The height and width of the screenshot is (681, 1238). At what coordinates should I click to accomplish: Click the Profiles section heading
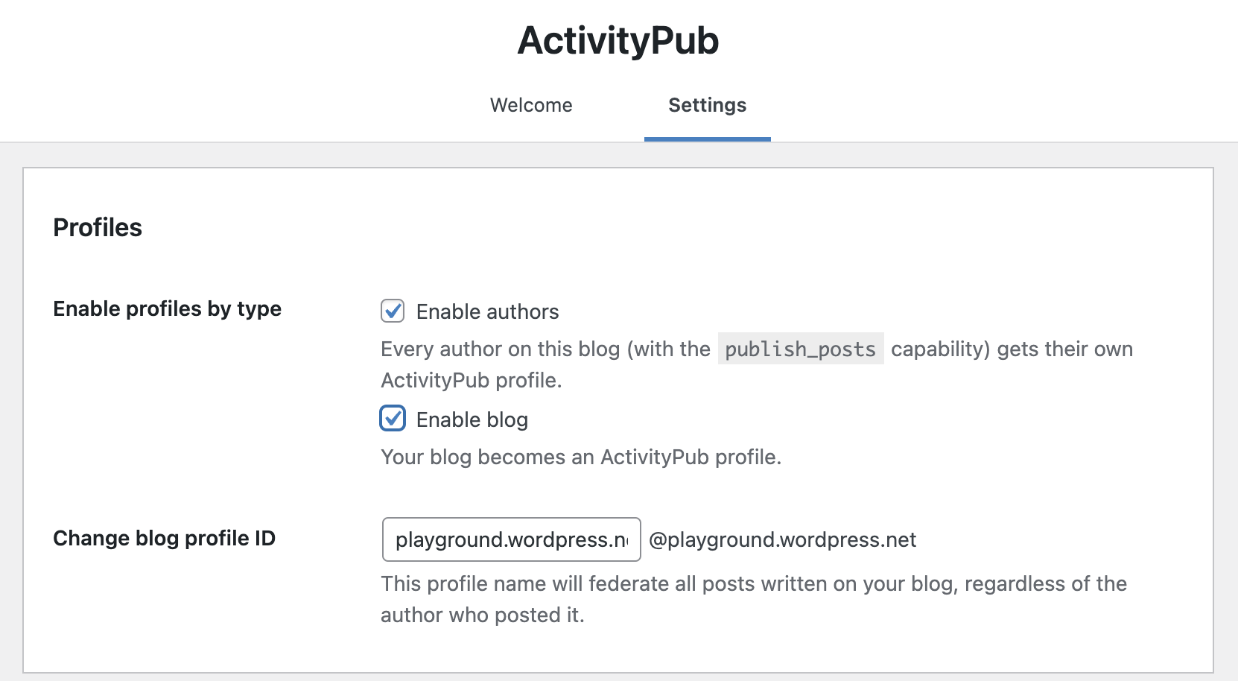point(98,227)
